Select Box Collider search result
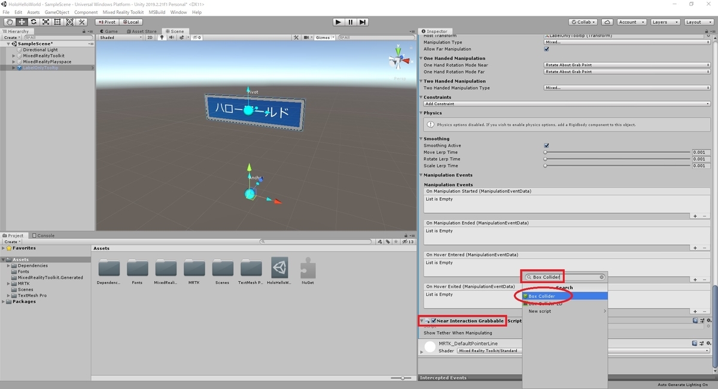Viewport: 718px width, 389px height. (x=565, y=296)
